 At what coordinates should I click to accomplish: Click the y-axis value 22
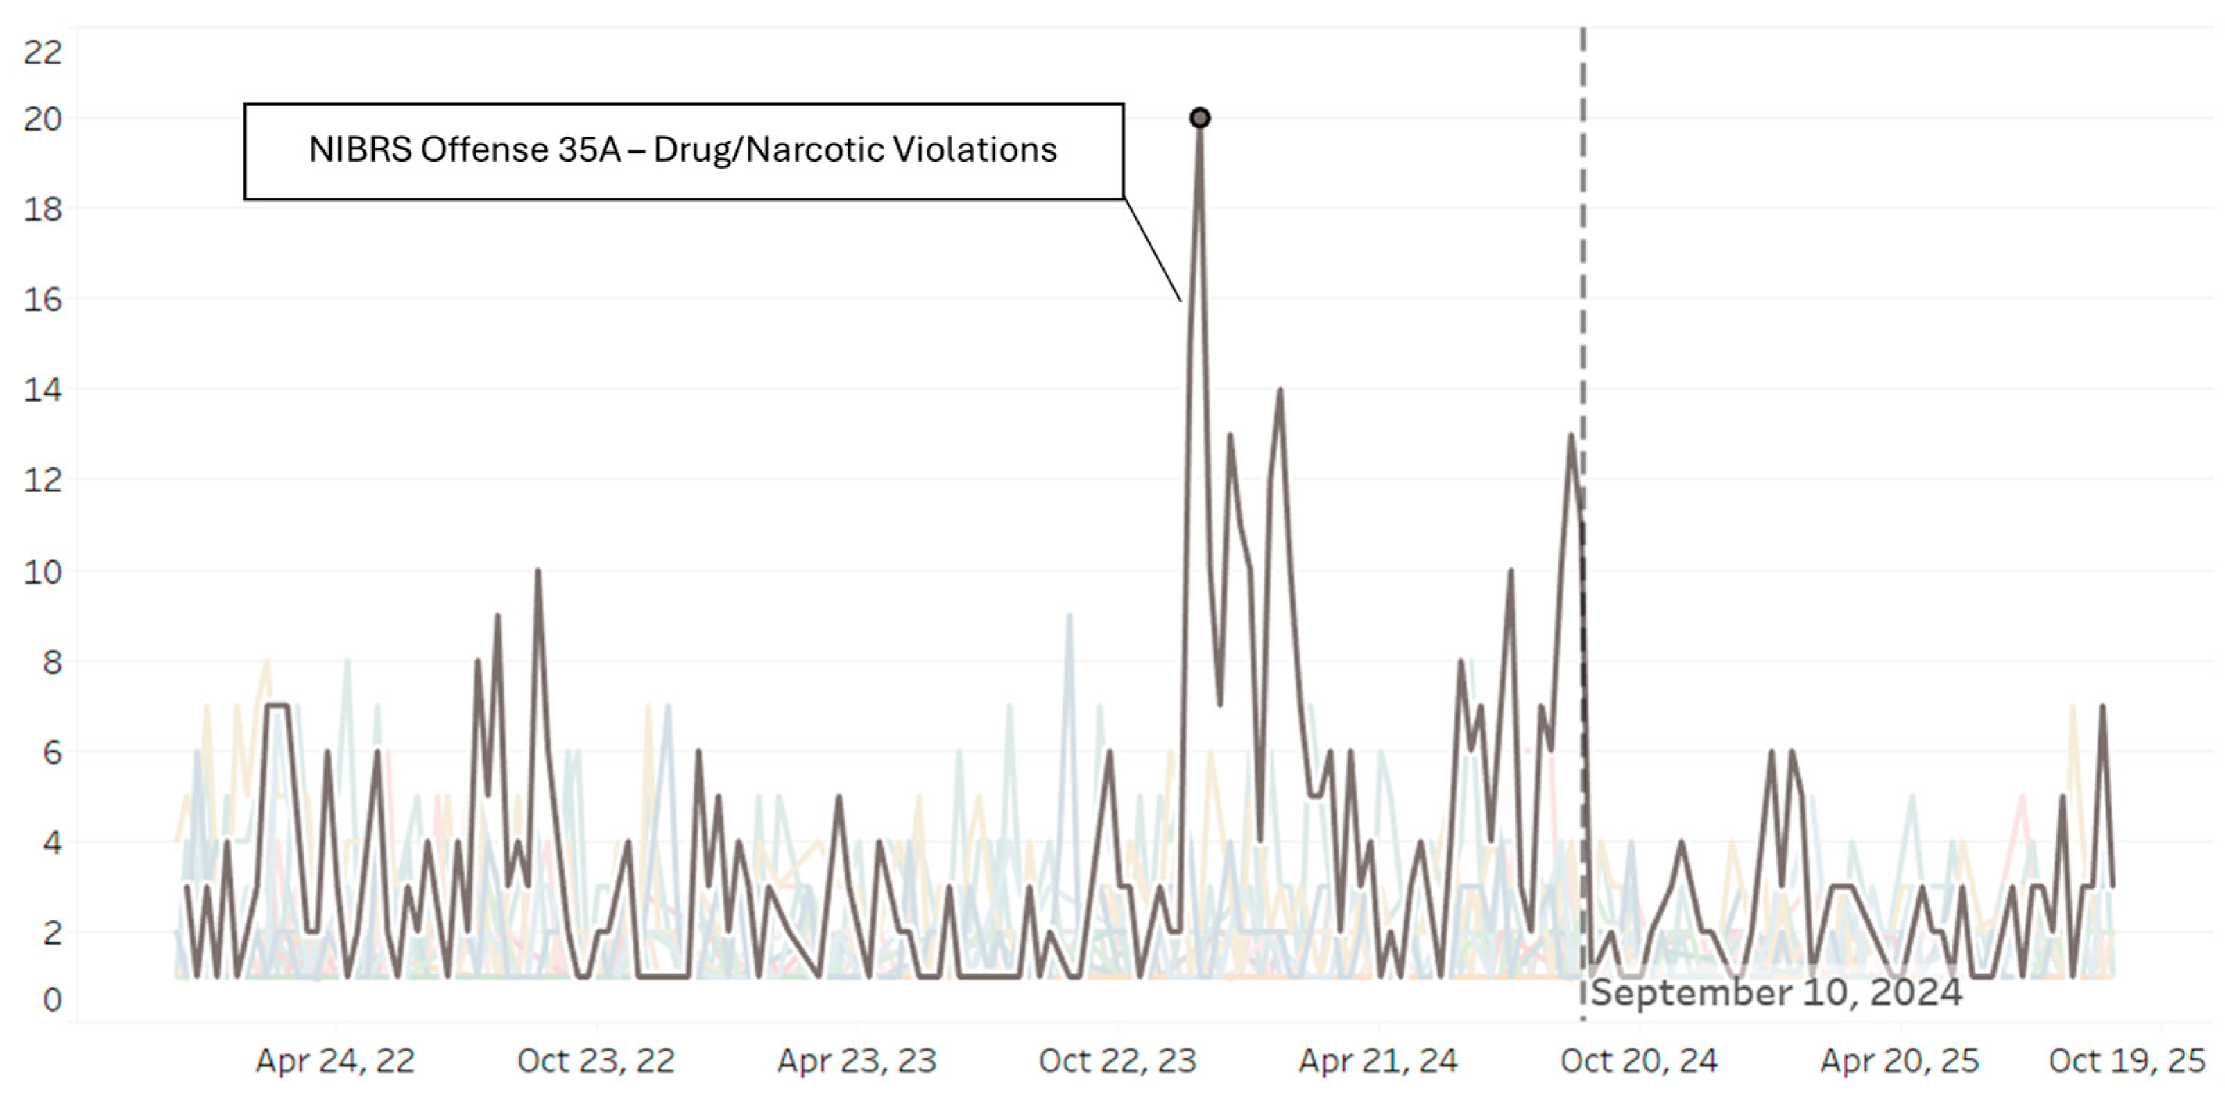[42, 53]
